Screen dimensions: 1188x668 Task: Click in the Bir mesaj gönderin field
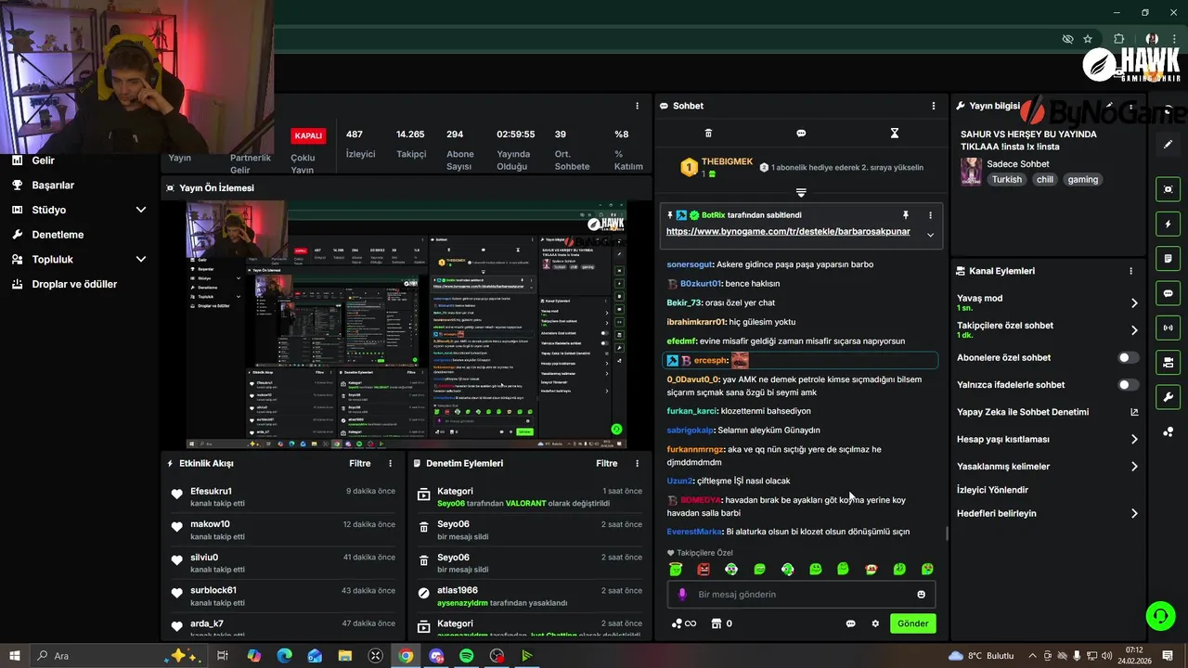[801, 595]
